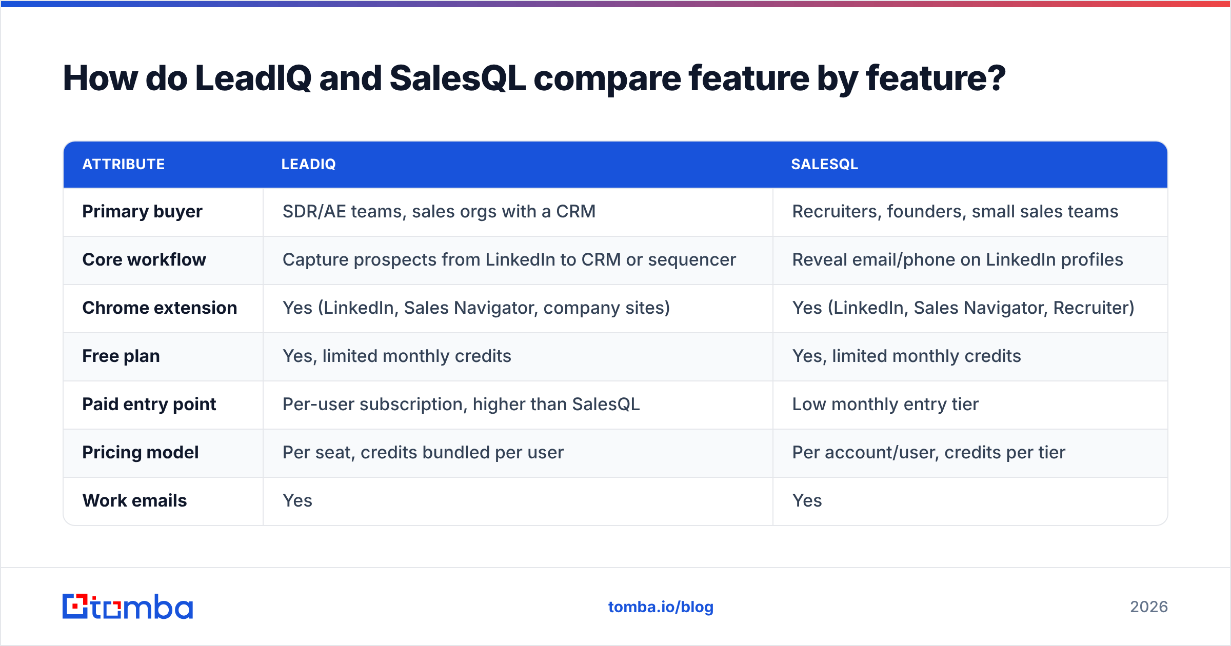This screenshot has width=1231, height=646.
Task: Select the Work emails row label
Action: [135, 501]
